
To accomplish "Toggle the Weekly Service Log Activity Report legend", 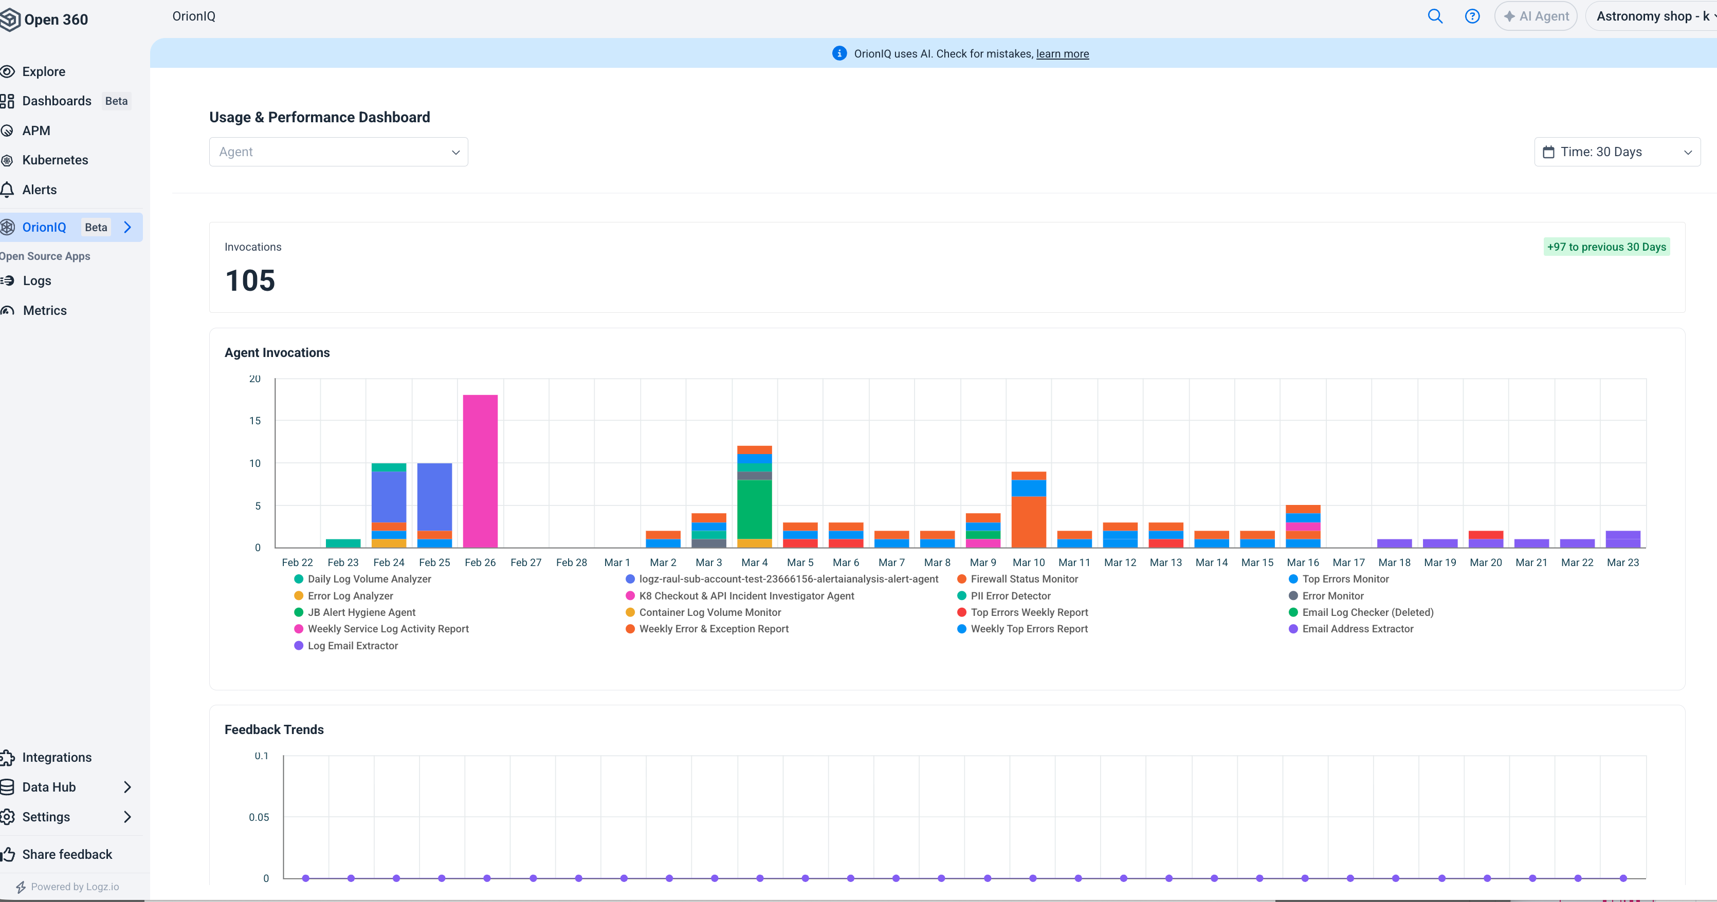I will click(389, 628).
